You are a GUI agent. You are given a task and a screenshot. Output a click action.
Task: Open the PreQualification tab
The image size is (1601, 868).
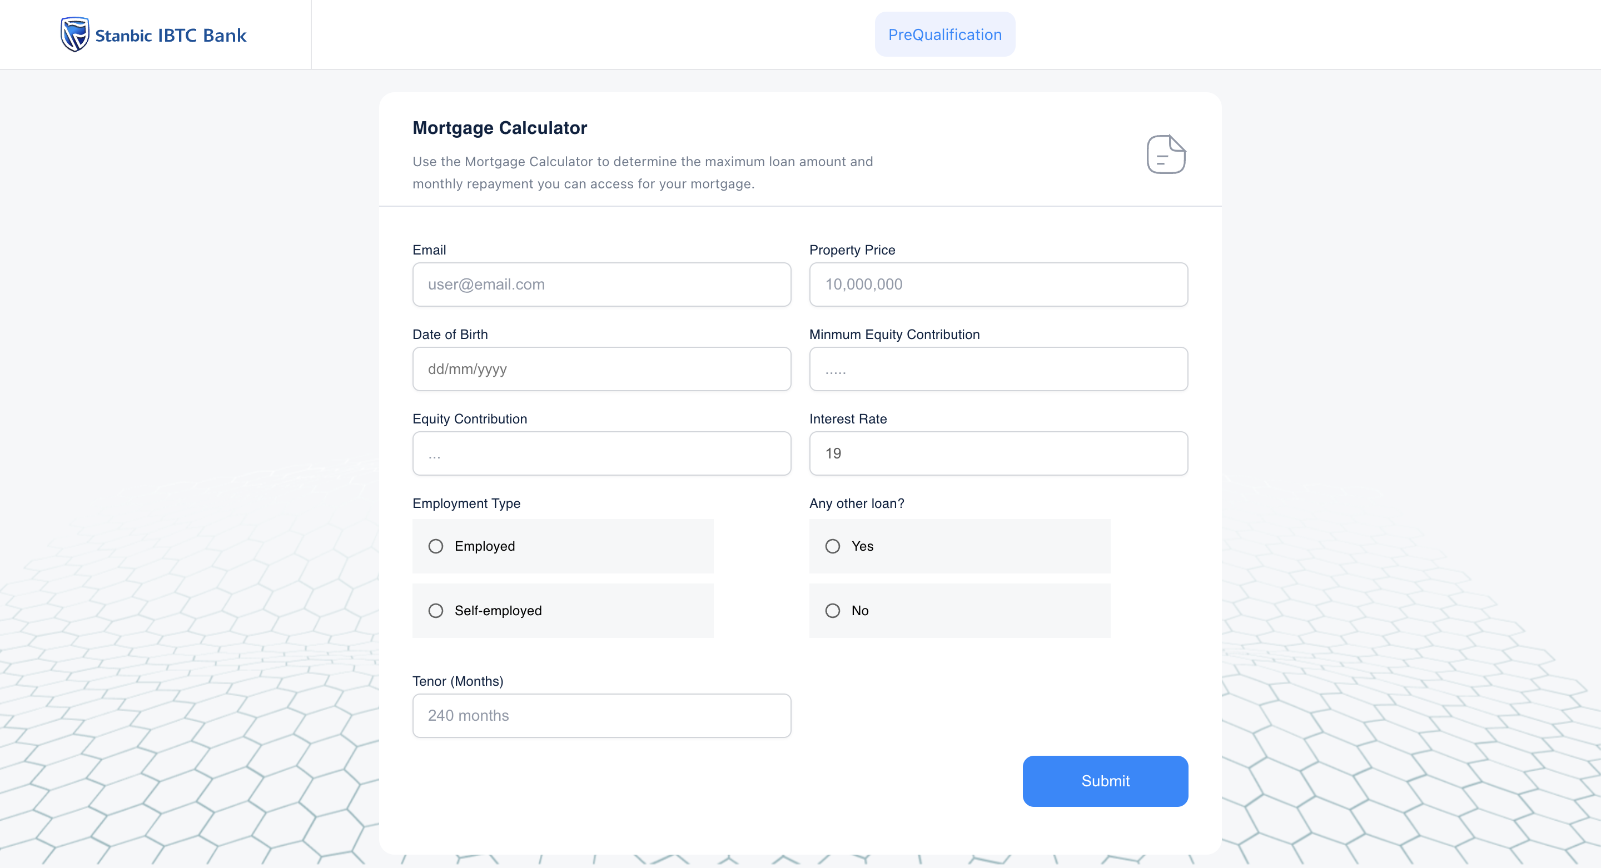[944, 35]
